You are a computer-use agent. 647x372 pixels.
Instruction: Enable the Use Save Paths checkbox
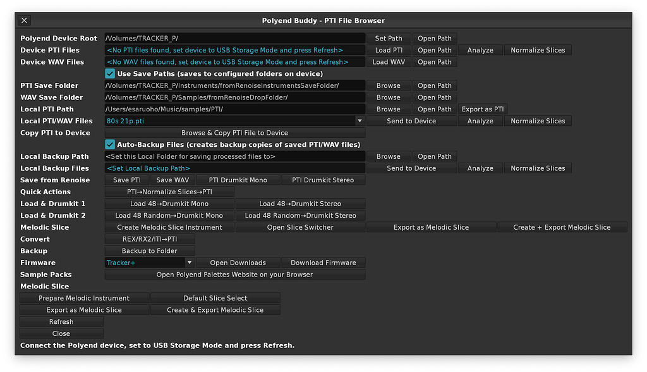[111, 73]
